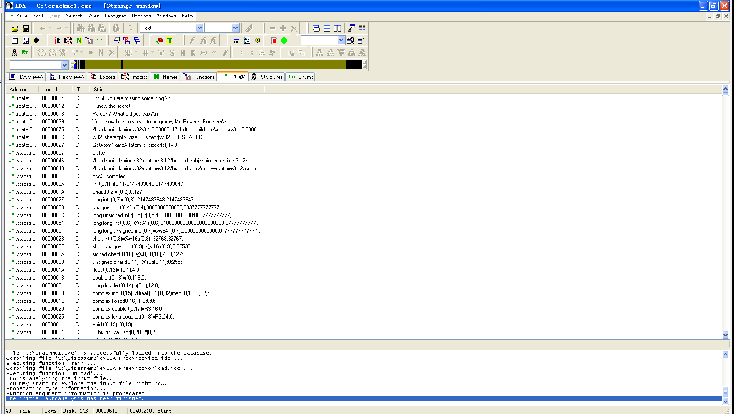This screenshot has width=734, height=414.
Task: Open the Debugger menu
Action: [115, 16]
